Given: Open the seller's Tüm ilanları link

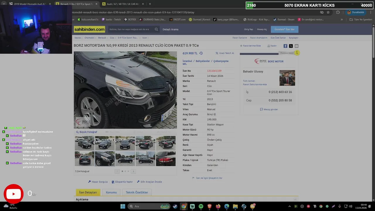Looking at the screenshot, I should pos(249,81).
